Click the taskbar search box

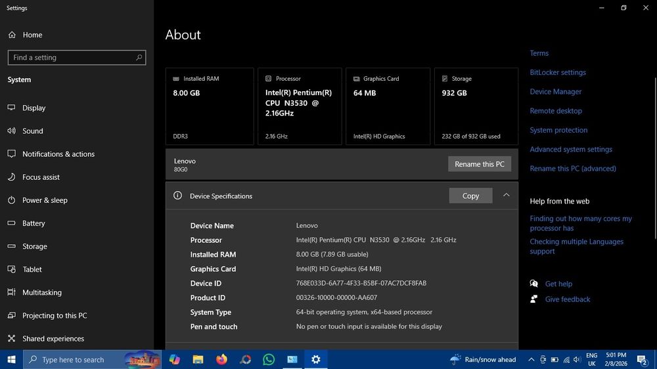(92, 359)
